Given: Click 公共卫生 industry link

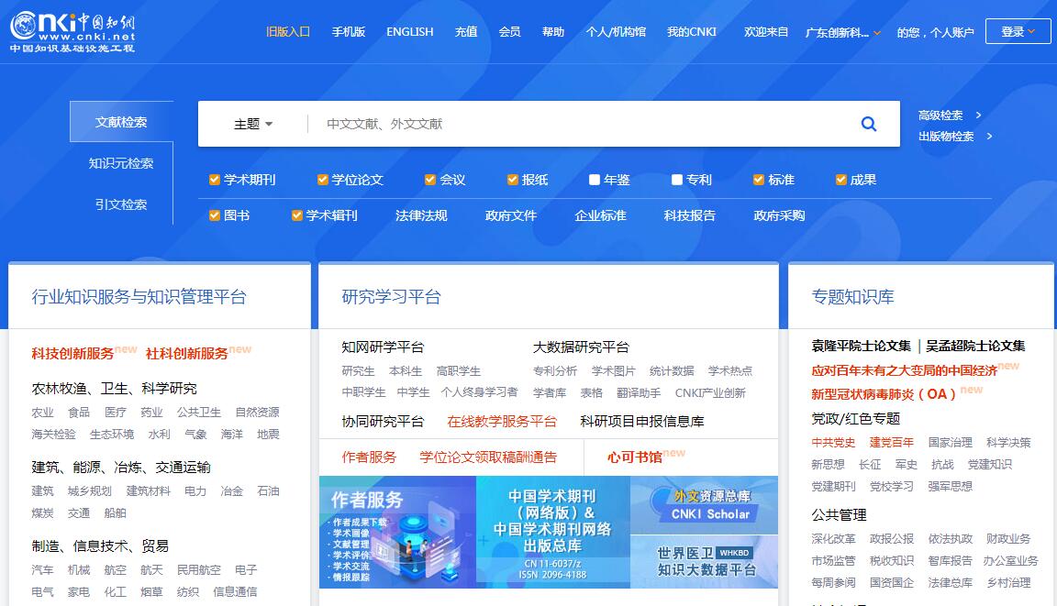Looking at the screenshot, I should click(199, 412).
